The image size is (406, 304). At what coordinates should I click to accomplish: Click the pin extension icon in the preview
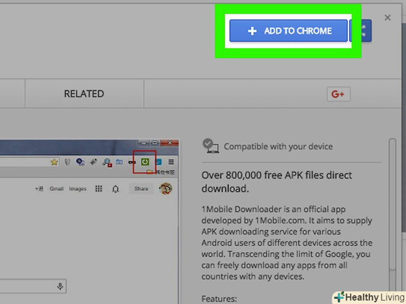click(93, 162)
